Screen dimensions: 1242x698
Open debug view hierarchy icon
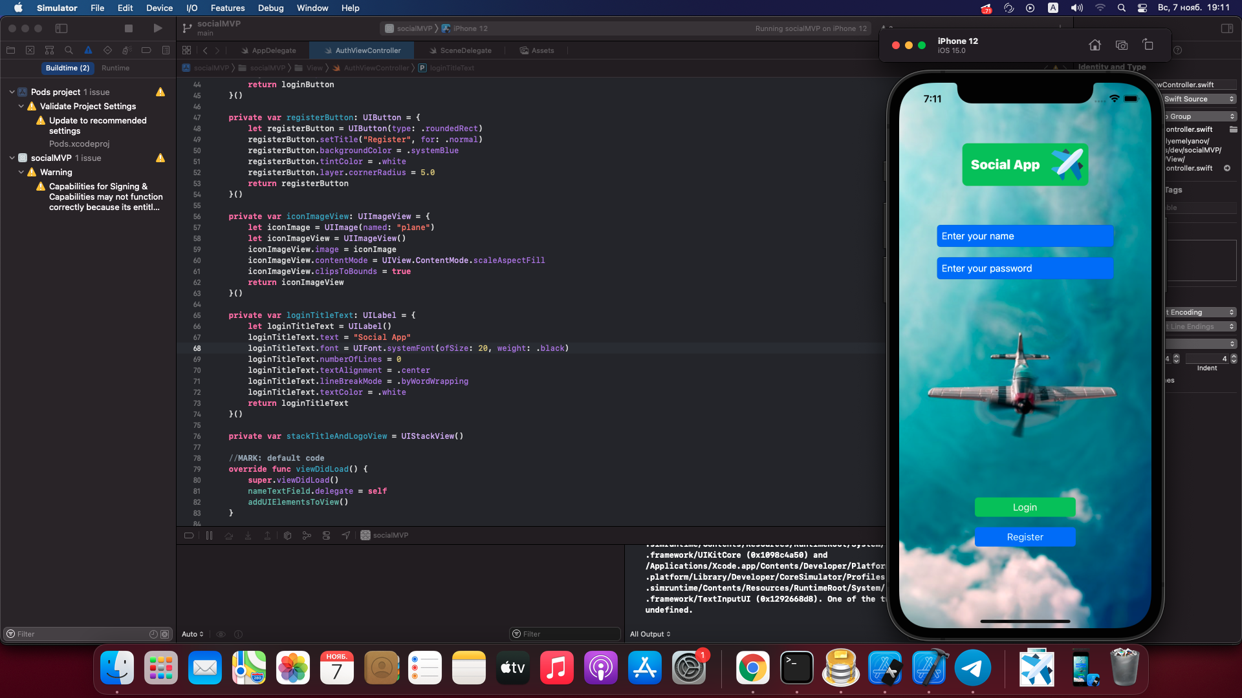(287, 535)
